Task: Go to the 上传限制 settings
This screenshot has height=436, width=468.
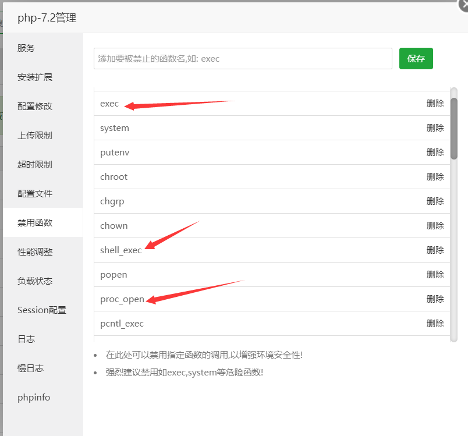Action: (x=35, y=136)
